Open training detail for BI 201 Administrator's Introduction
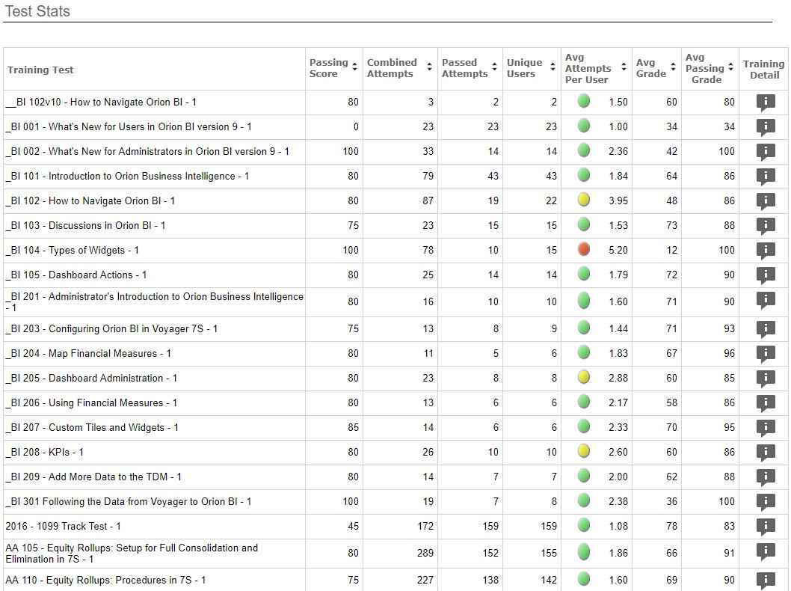Viewport: 791px width, 591px height. click(766, 301)
